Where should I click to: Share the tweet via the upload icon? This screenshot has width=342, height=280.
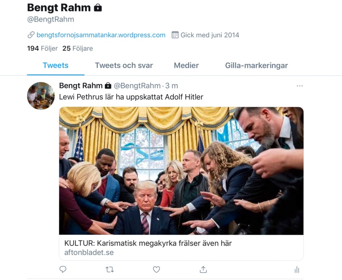click(x=203, y=269)
